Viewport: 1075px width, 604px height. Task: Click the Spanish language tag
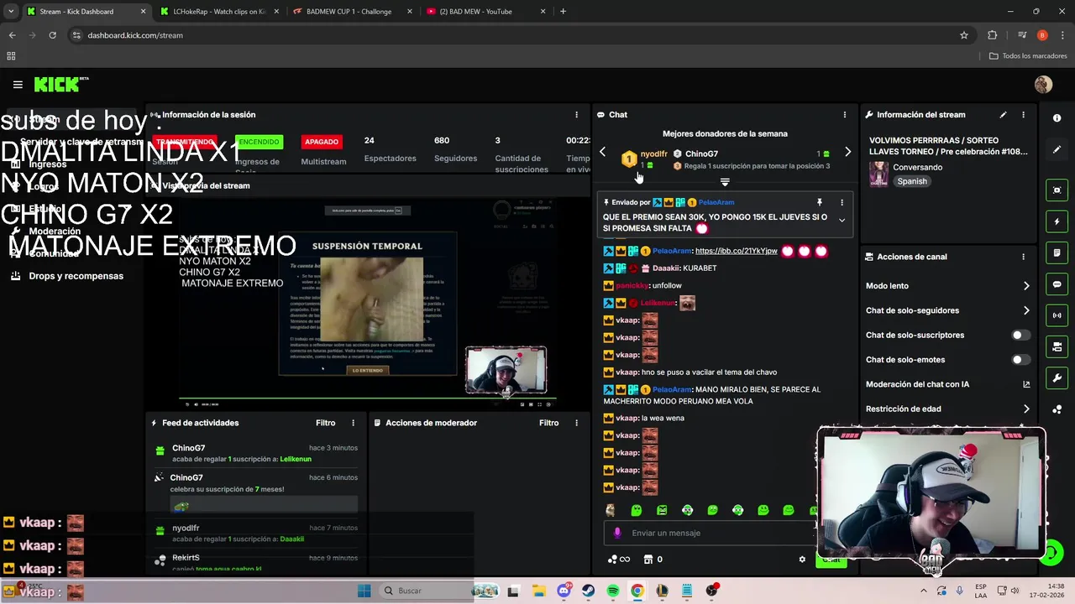[x=912, y=181]
